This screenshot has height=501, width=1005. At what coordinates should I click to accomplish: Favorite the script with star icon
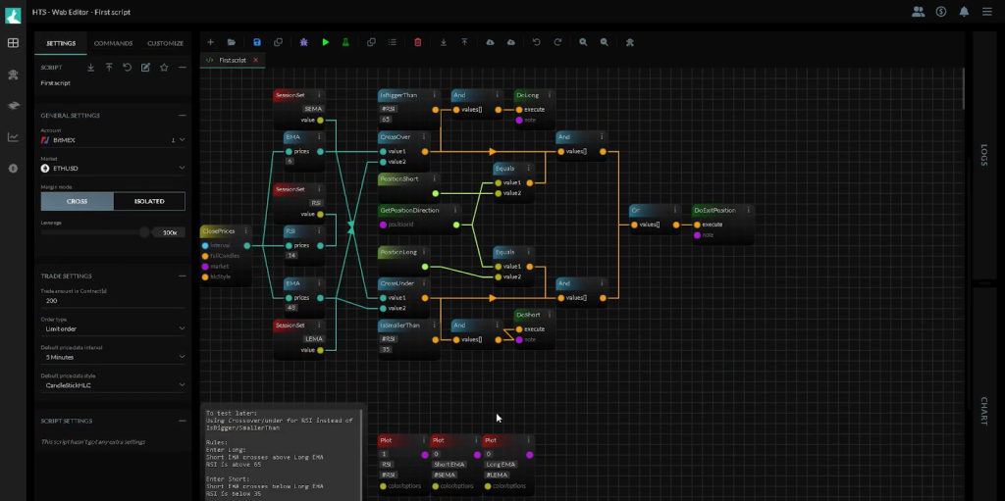(x=164, y=68)
